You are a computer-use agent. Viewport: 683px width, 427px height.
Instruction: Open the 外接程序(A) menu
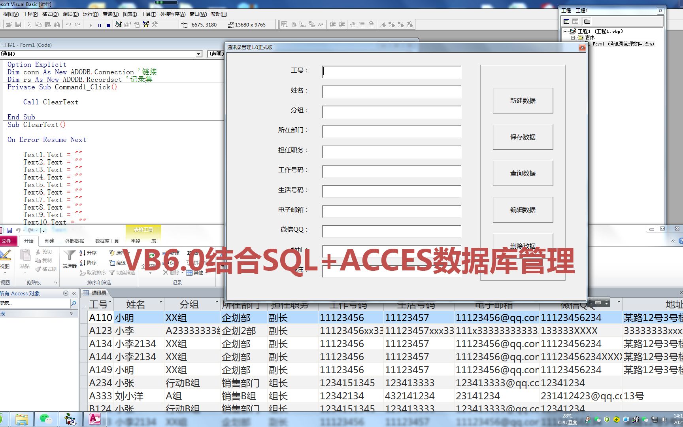point(173,14)
